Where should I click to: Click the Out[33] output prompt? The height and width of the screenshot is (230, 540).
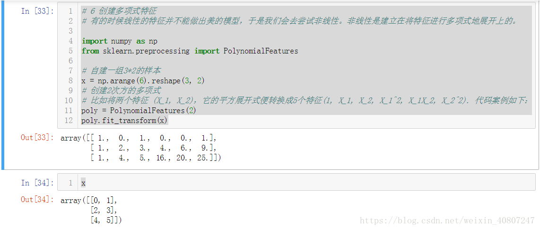point(37,138)
